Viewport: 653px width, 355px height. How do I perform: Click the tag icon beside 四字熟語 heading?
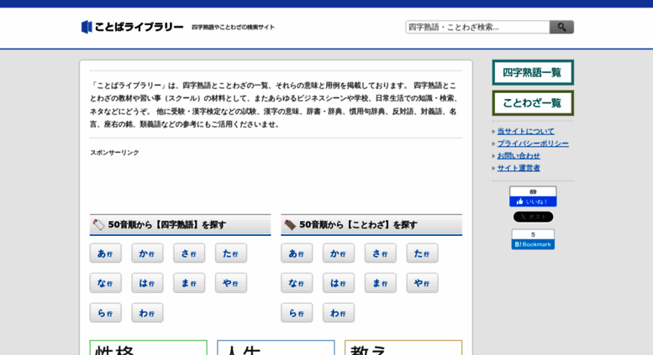pyautogui.click(x=98, y=224)
